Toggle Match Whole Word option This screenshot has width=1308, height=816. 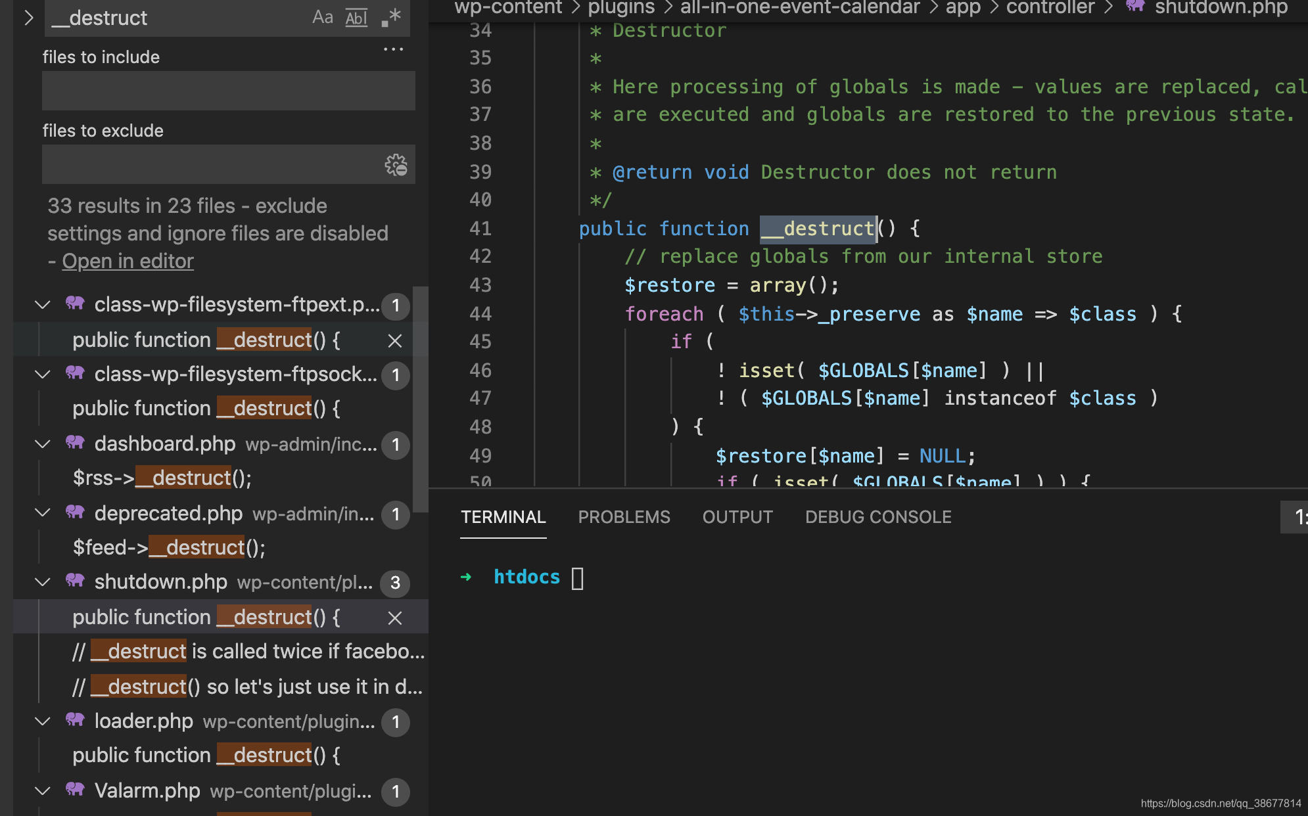point(356,18)
